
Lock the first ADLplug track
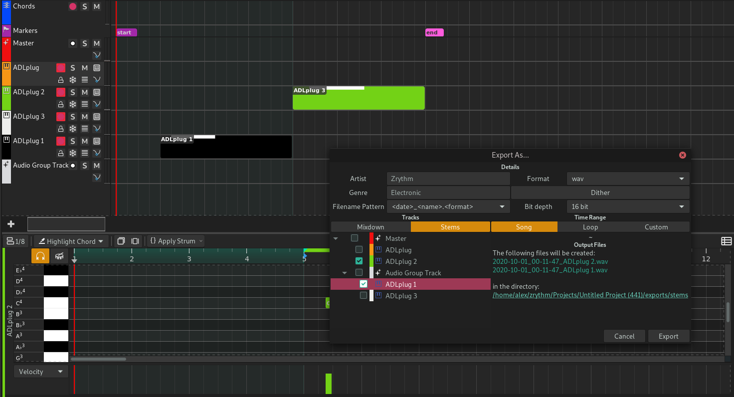click(61, 80)
